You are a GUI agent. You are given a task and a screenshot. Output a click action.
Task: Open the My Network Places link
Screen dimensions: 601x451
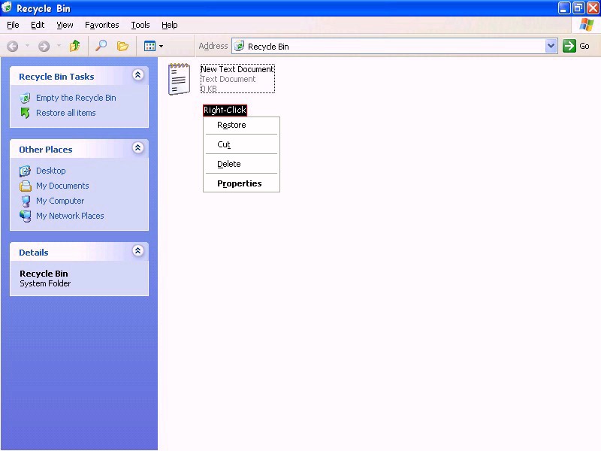coord(70,216)
